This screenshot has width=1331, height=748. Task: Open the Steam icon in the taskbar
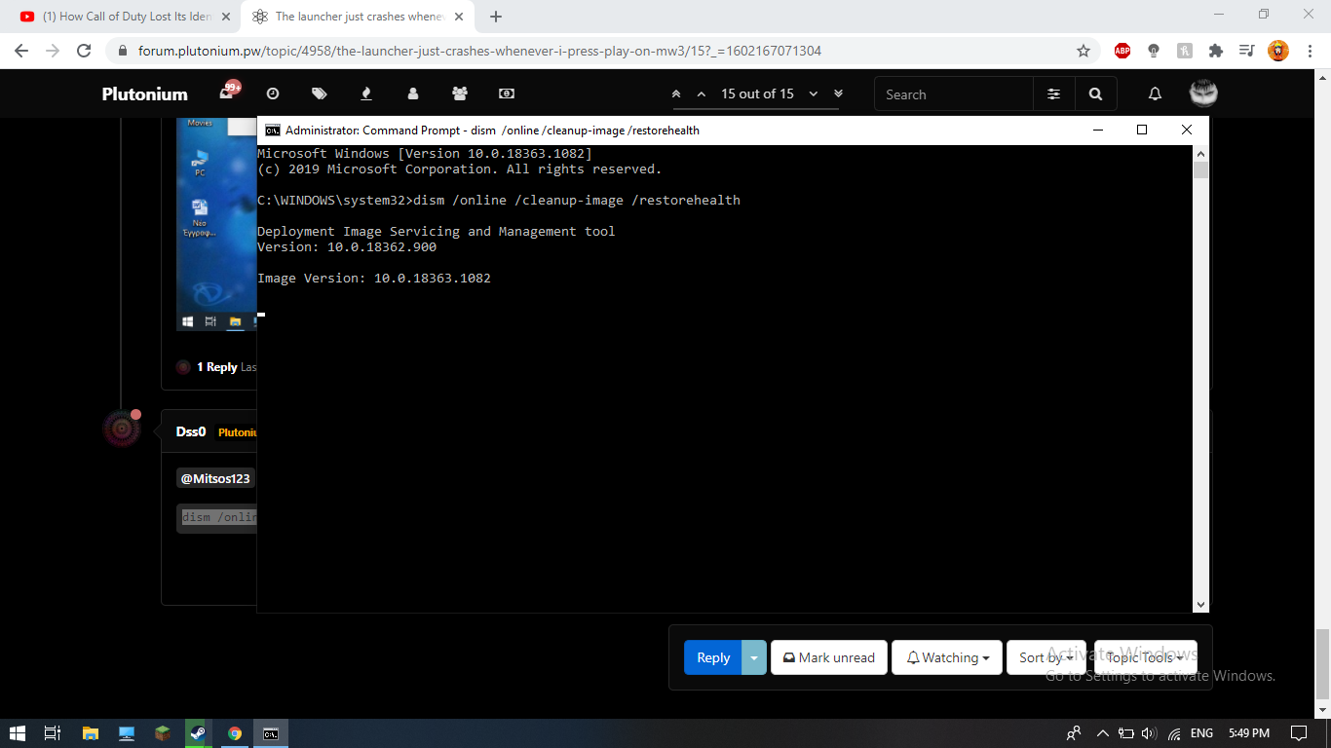[x=198, y=733]
